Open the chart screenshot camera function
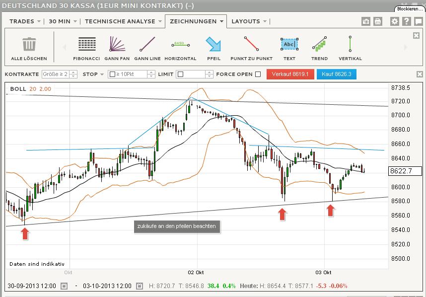The height and width of the screenshot is (297, 426). point(366,21)
